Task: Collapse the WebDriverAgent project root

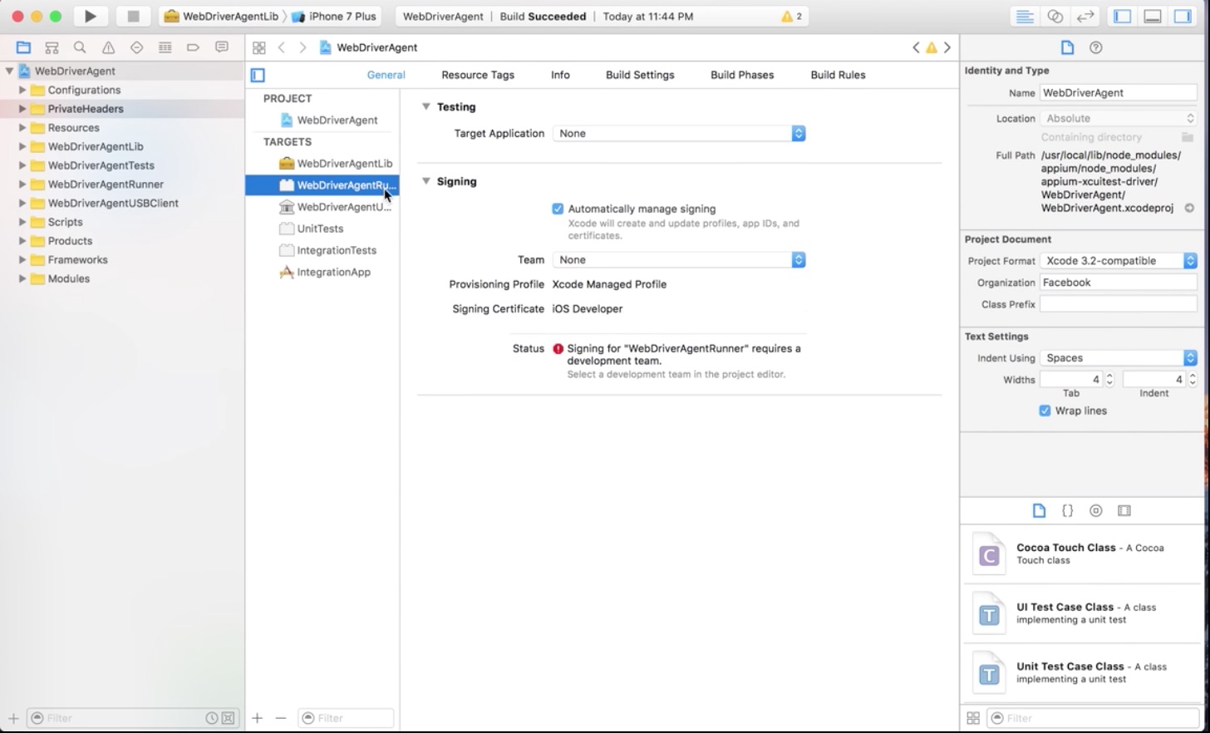Action: pyautogui.click(x=9, y=71)
